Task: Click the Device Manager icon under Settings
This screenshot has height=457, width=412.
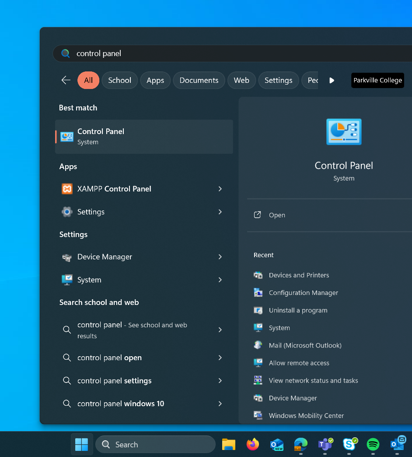Action: coord(67,257)
